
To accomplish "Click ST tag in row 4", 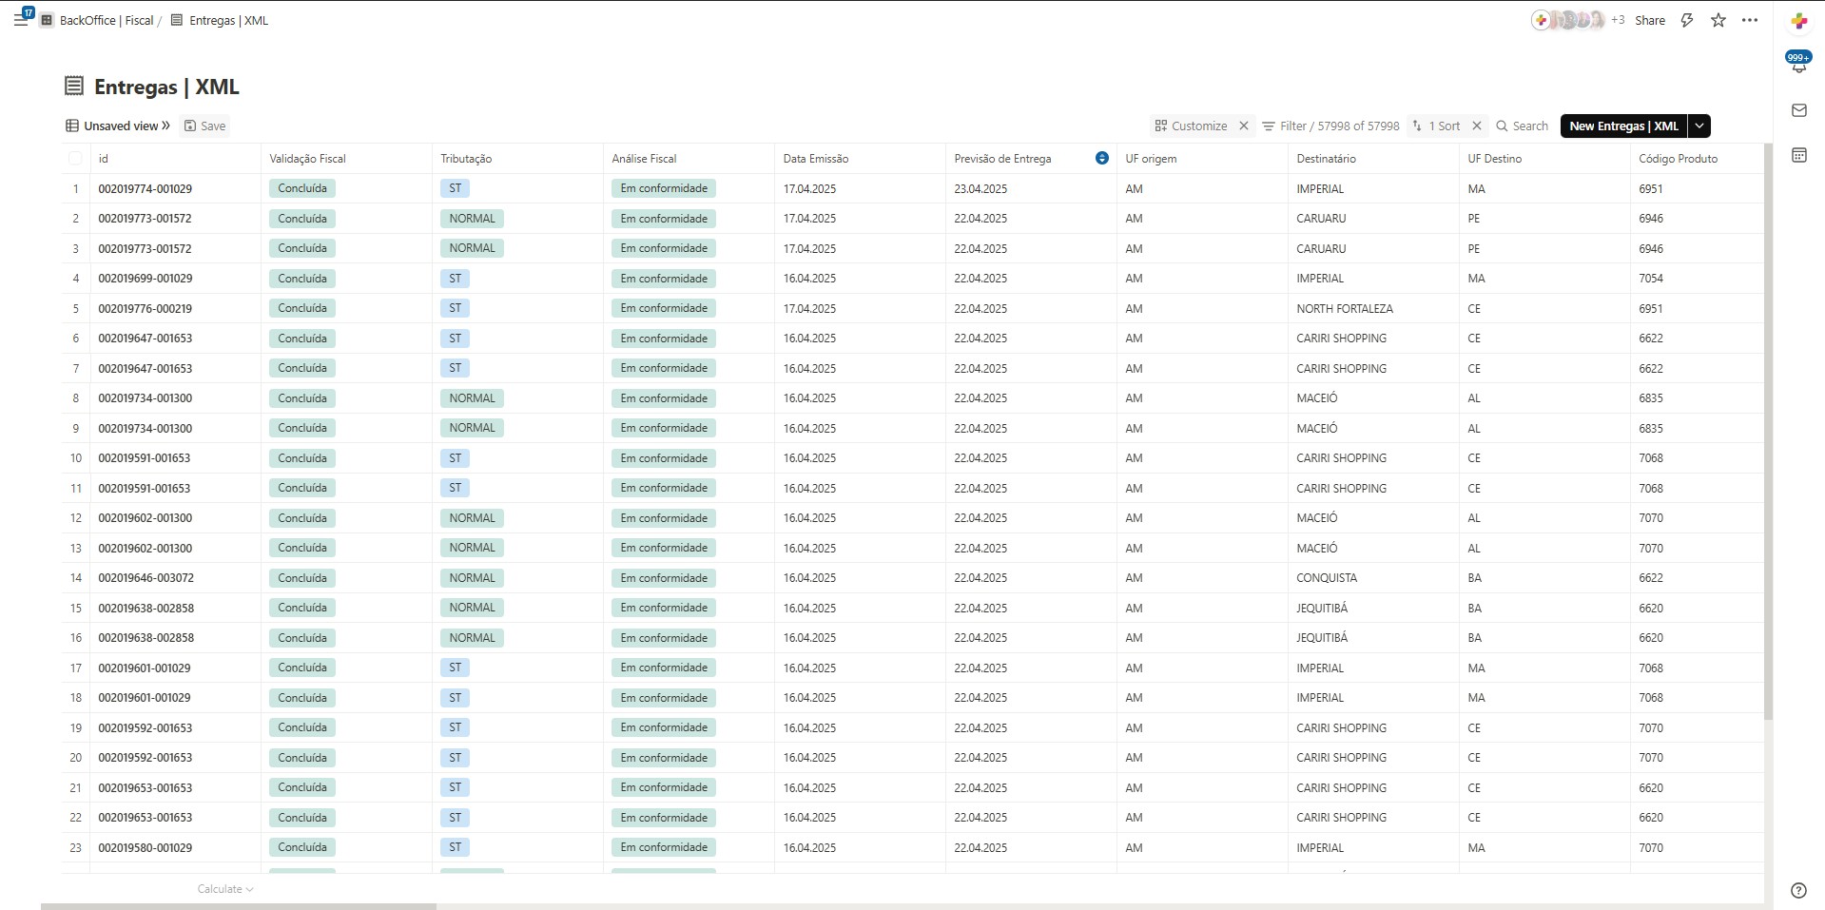I will click(x=455, y=279).
